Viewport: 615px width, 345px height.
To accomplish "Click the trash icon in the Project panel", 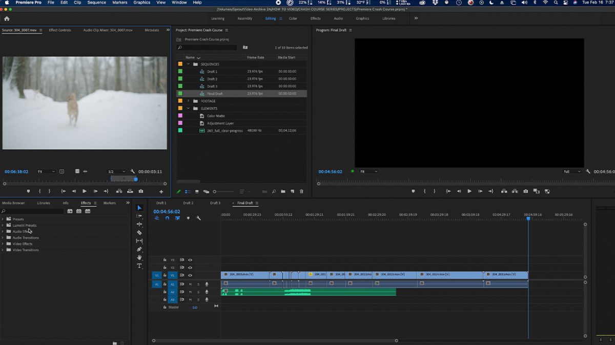I will (301, 192).
